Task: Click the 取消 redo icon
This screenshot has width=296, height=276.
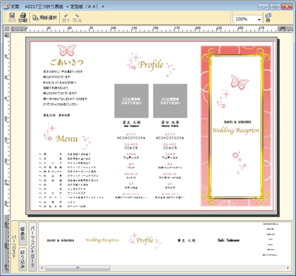Action: coord(77,18)
